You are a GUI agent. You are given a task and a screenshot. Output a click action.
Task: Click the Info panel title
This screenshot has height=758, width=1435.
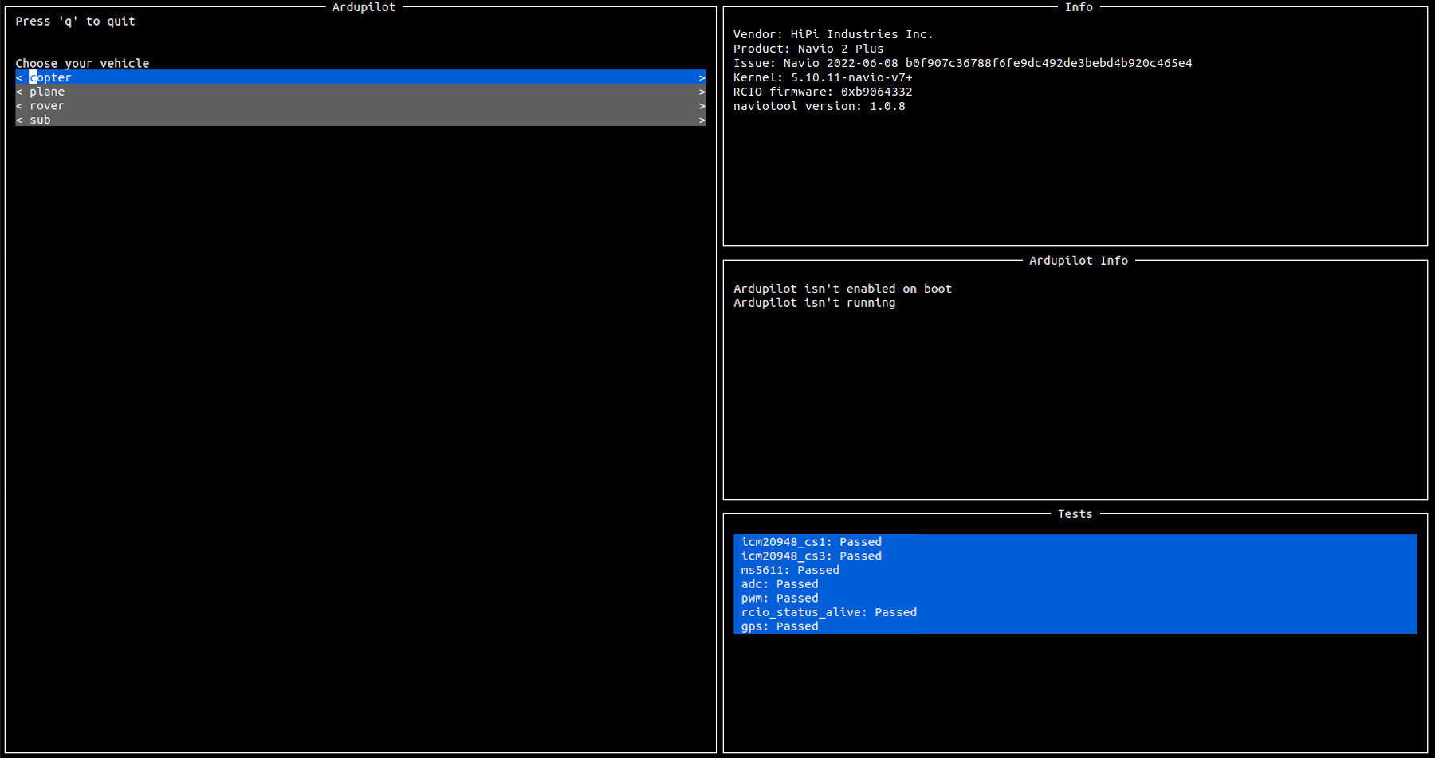pyautogui.click(x=1079, y=7)
